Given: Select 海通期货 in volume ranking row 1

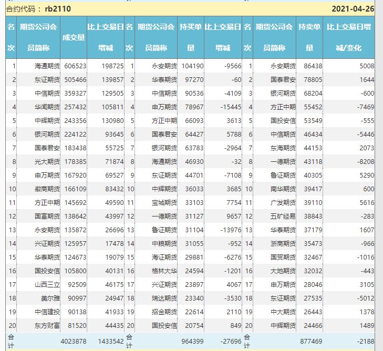Looking at the screenshot, I should click(47, 66).
